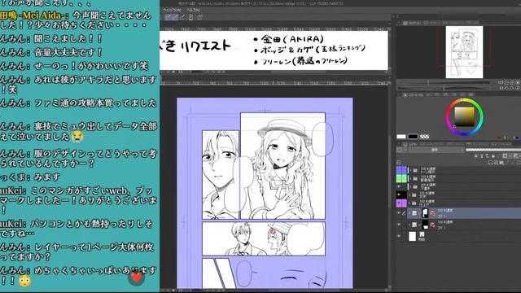Select the transparent checkered color swatch
The height and width of the screenshot is (293, 521).
[x=424, y=137]
